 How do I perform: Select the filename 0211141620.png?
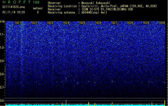click(x=14, y=7)
